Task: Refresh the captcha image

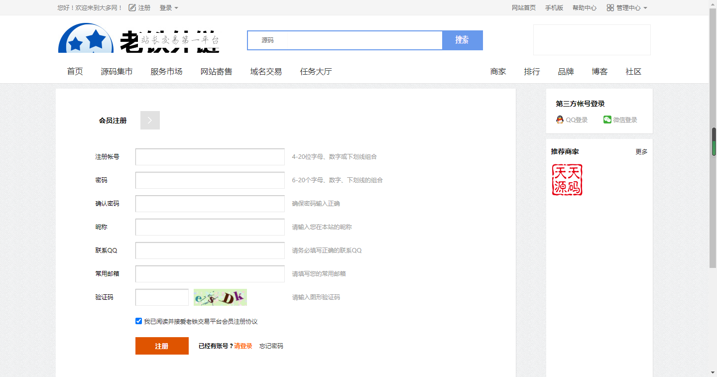Action: click(x=220, y=297)
